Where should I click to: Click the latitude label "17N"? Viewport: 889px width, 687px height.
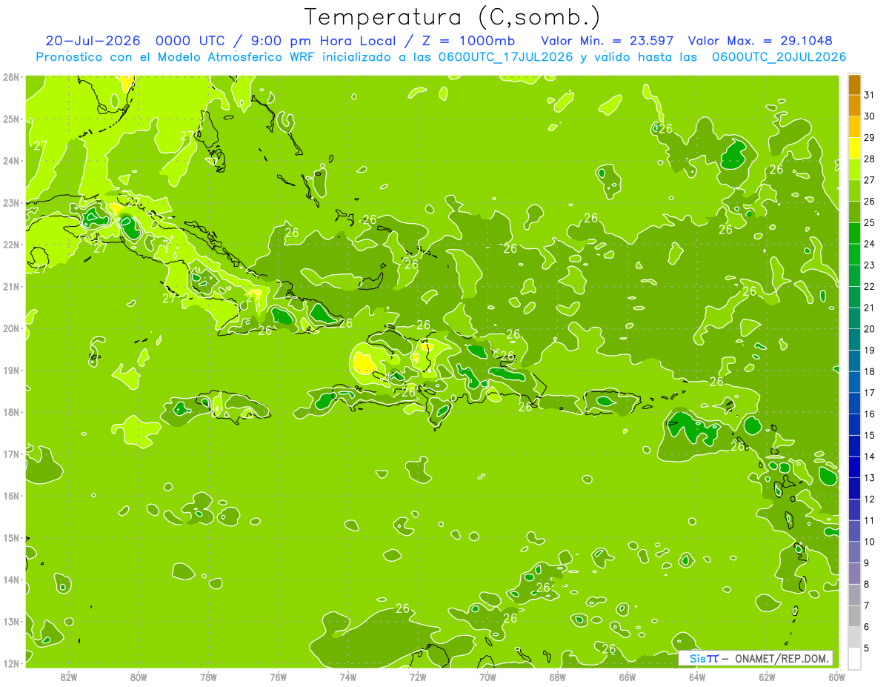click(x=11, y=454)
